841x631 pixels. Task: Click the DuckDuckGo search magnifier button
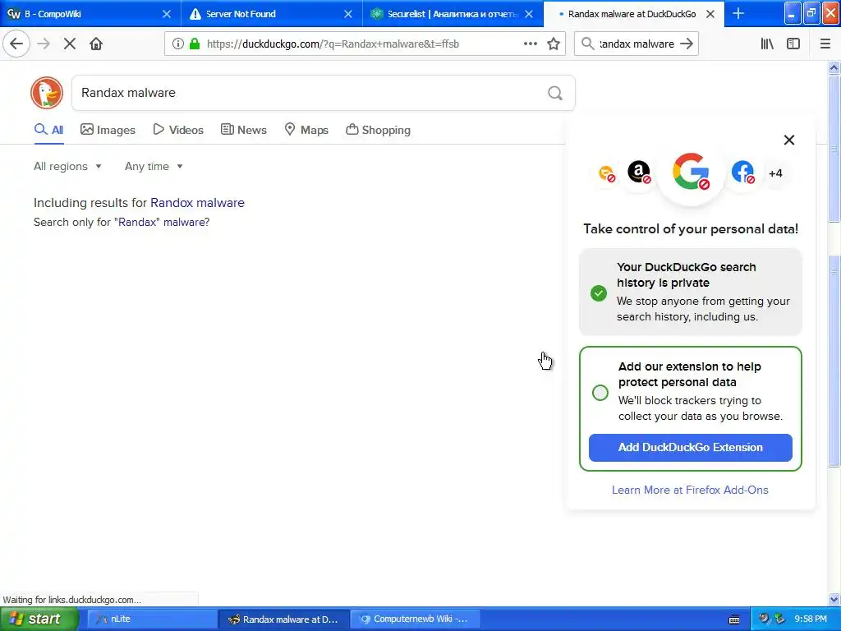[555, 94]
